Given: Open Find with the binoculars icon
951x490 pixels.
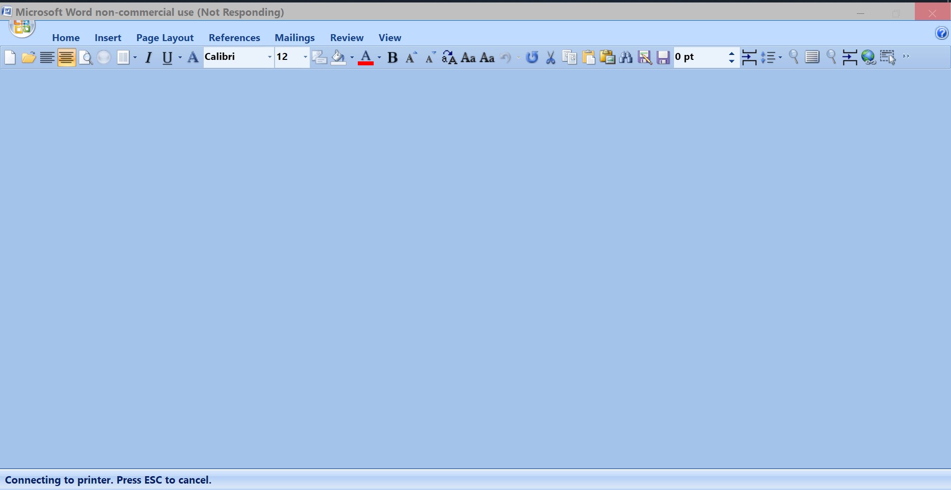Looking at the screenshot, I should tap(625, 57).
